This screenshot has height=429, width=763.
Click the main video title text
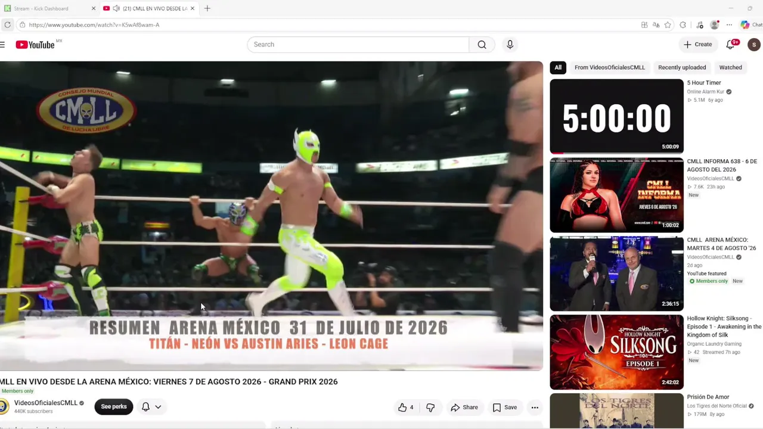tap(169, 382)
